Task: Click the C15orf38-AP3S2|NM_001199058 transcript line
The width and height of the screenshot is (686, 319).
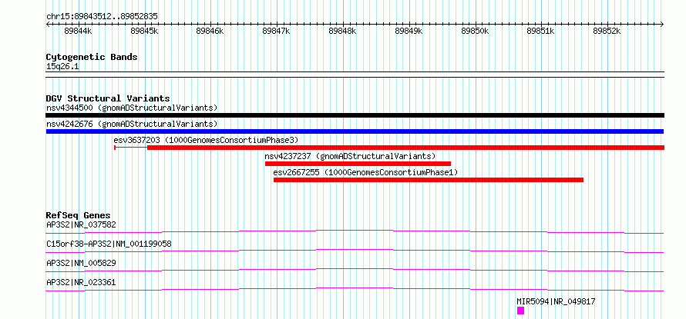Action: (x=355, y=251)
